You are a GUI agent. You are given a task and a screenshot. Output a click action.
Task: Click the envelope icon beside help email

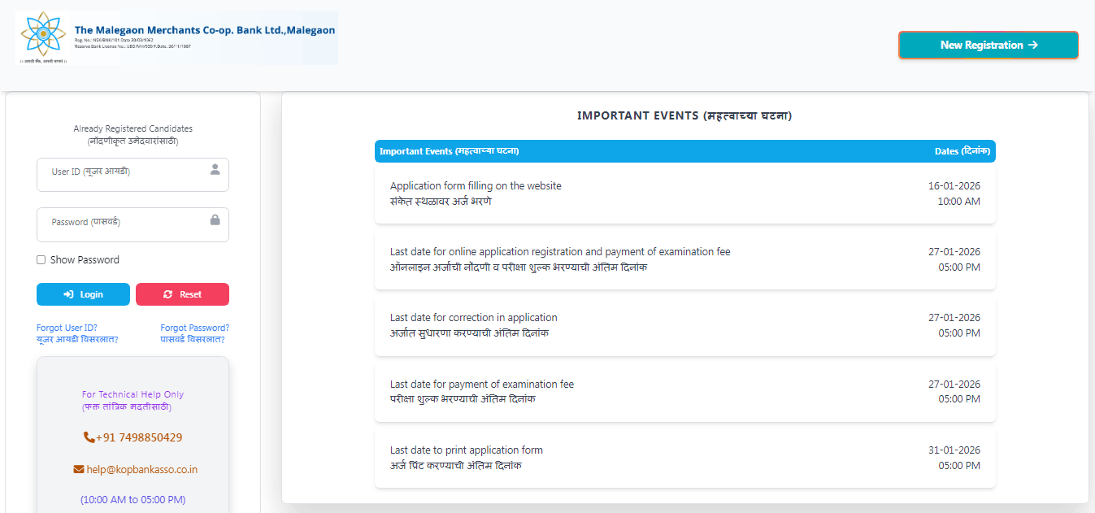(x=79, y=469)
